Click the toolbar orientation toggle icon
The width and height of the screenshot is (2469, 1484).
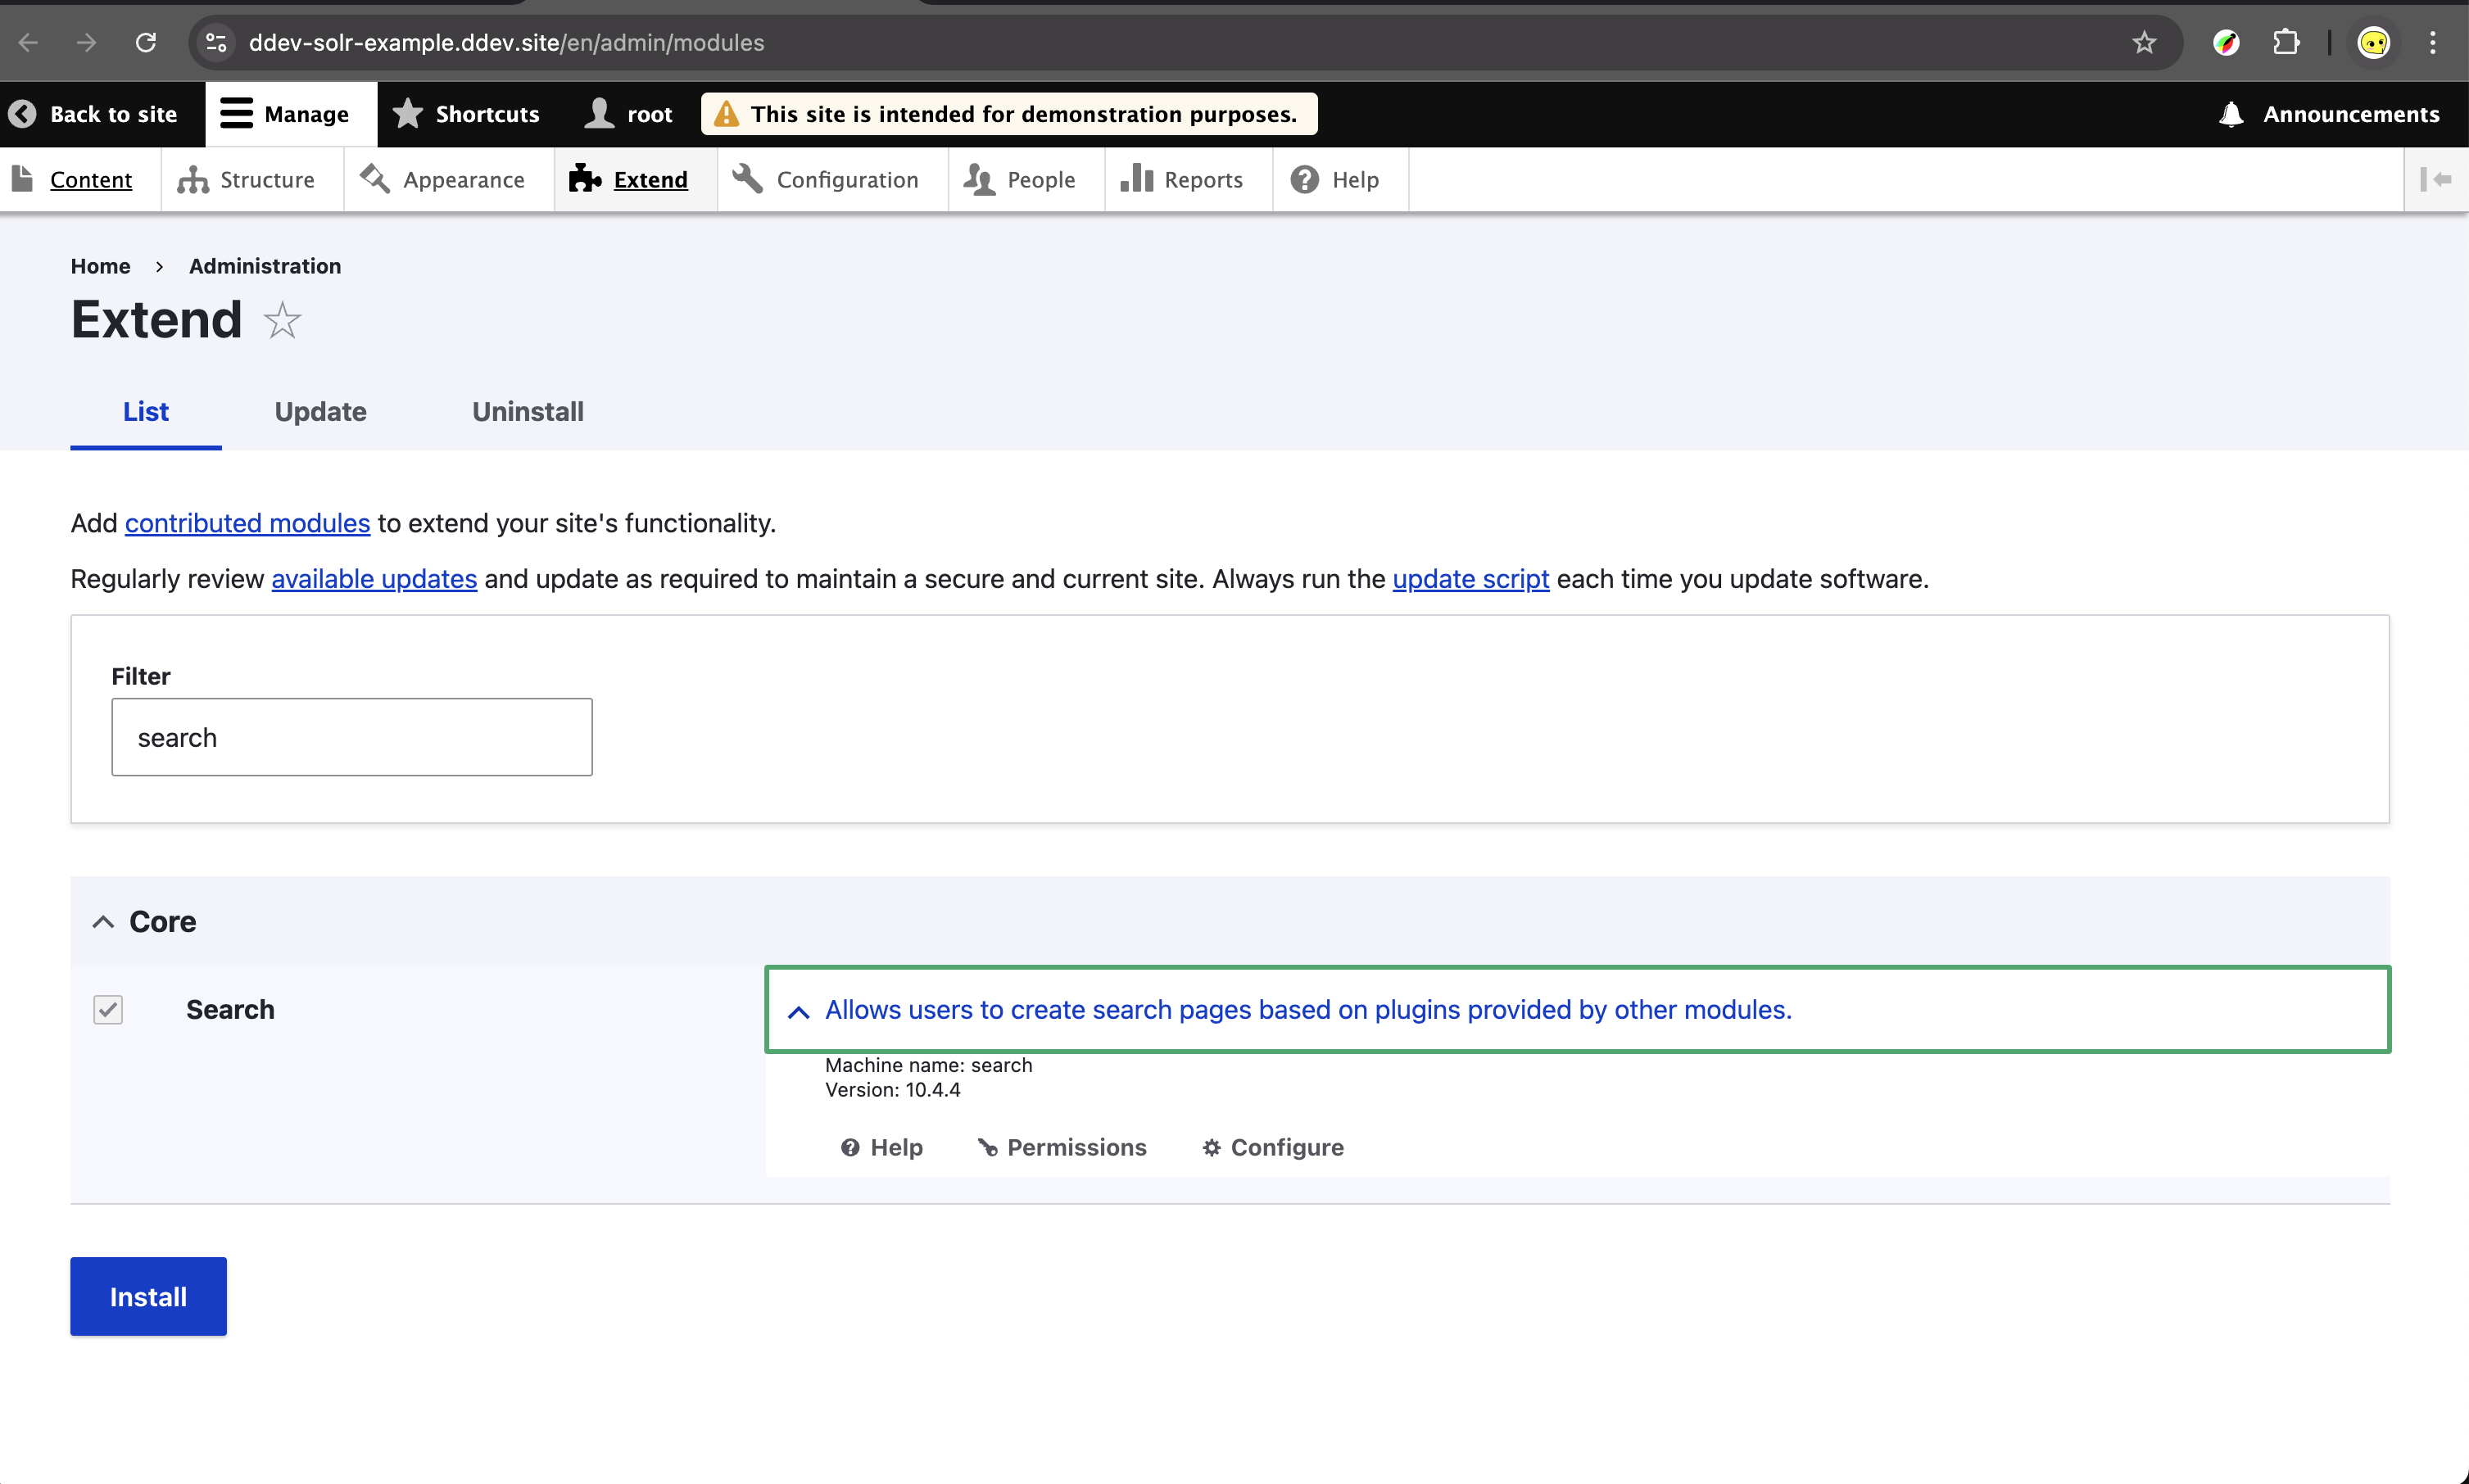tap(2435, 180)
